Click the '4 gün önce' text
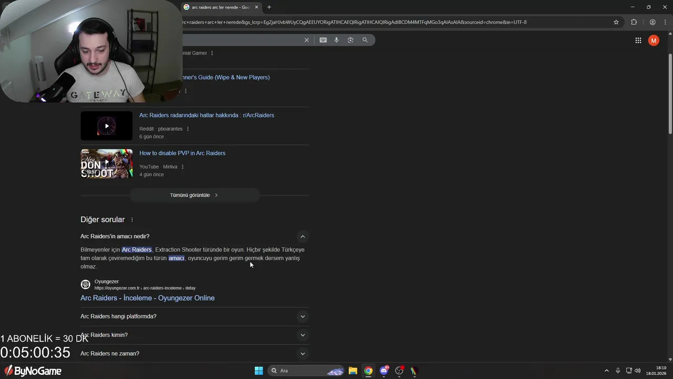The image size is (673, 379). pyautogui.click(x=151, y=175)
